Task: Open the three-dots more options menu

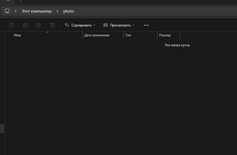Action: coord(146,25)
